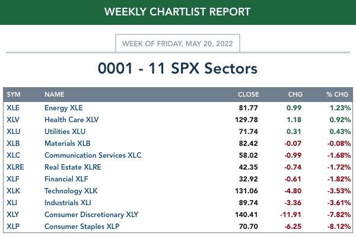This screenshot has width=356, height=236.
Task: Open the Energy XLE name link
Action: pos(63,108)
